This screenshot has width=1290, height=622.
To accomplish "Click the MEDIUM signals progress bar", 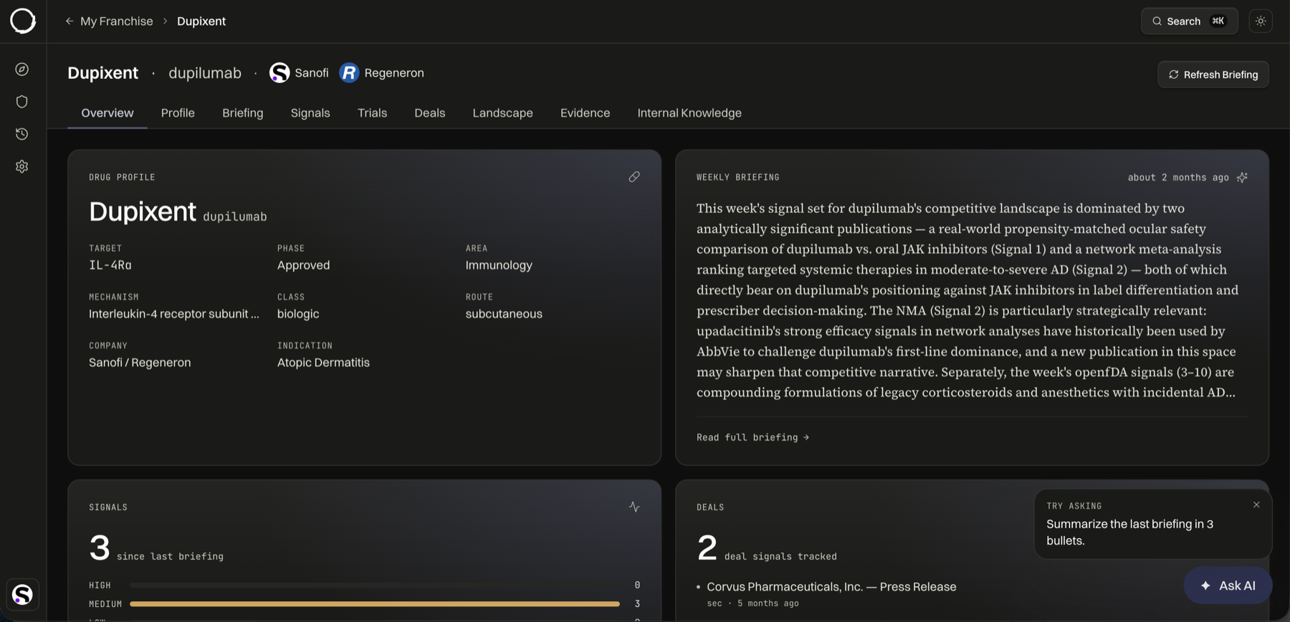I will point(375,604).
